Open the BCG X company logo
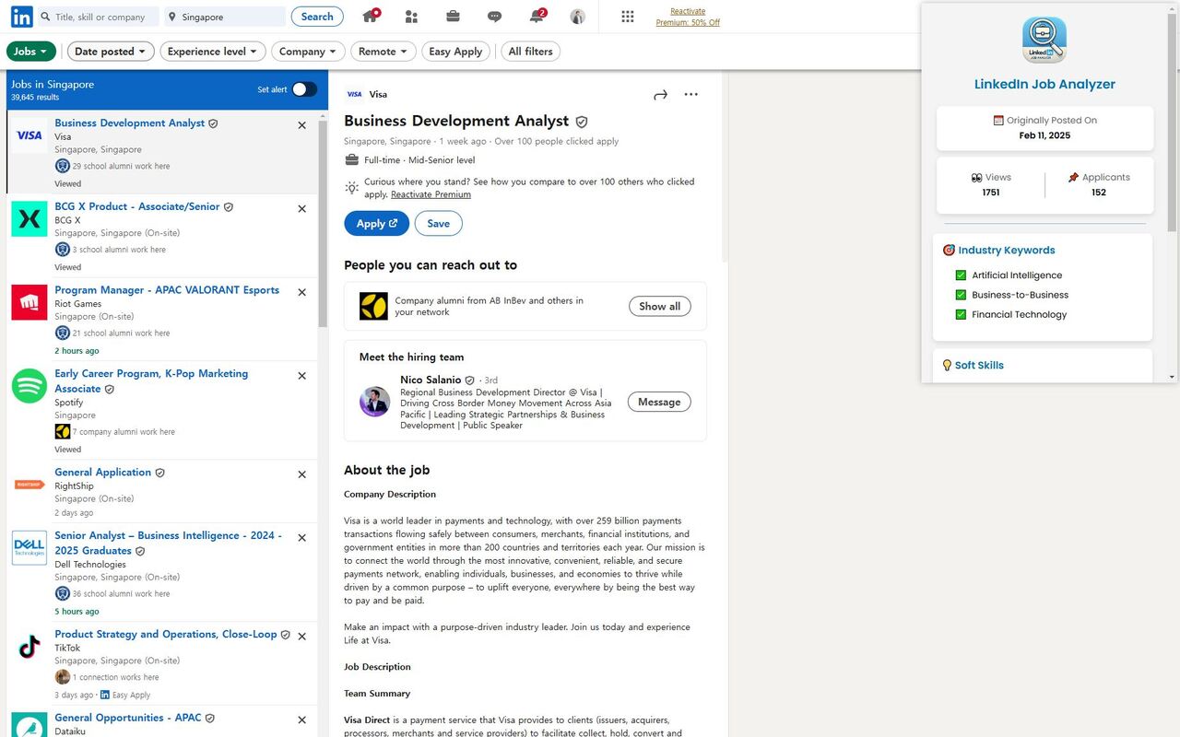The height and width of the screenshot is (737, 1180). point(29,219)
